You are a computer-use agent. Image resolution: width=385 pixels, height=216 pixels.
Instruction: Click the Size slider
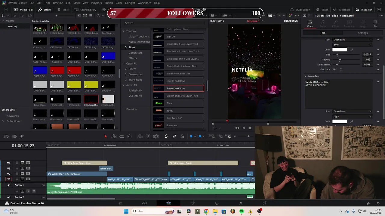(x=346, y=55)
